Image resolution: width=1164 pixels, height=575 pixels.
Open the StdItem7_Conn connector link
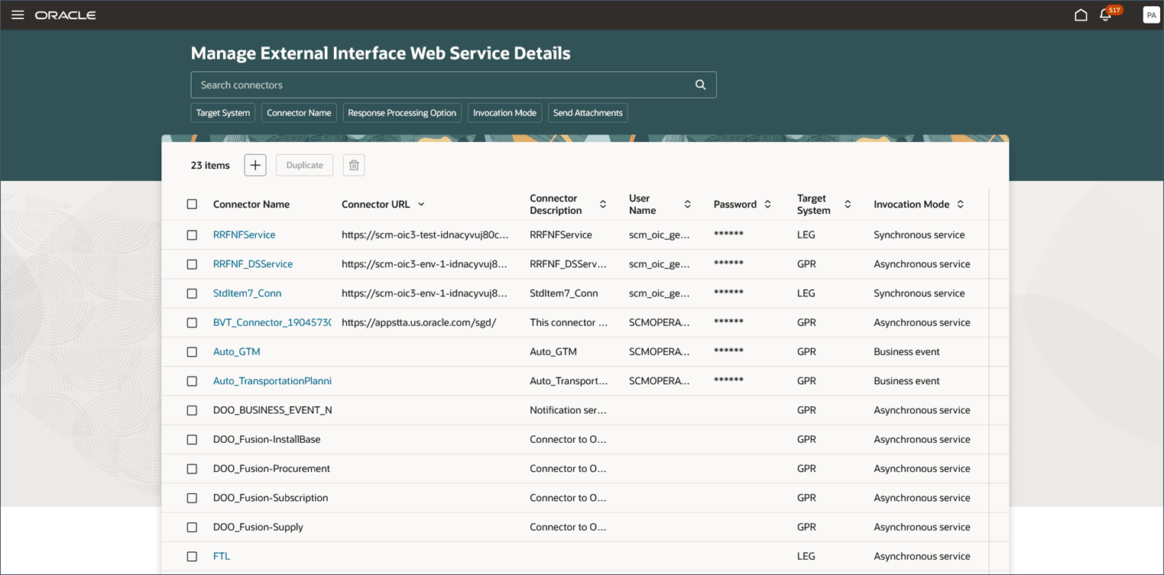[x=248, y=293]
